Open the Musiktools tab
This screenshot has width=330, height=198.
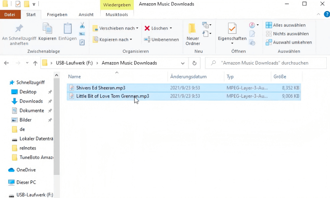click(x=117, y=14)
